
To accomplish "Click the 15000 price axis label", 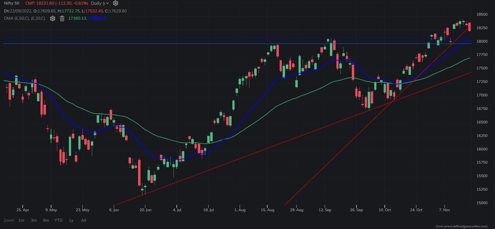I will pyautogui.click(x=482, y=203).
